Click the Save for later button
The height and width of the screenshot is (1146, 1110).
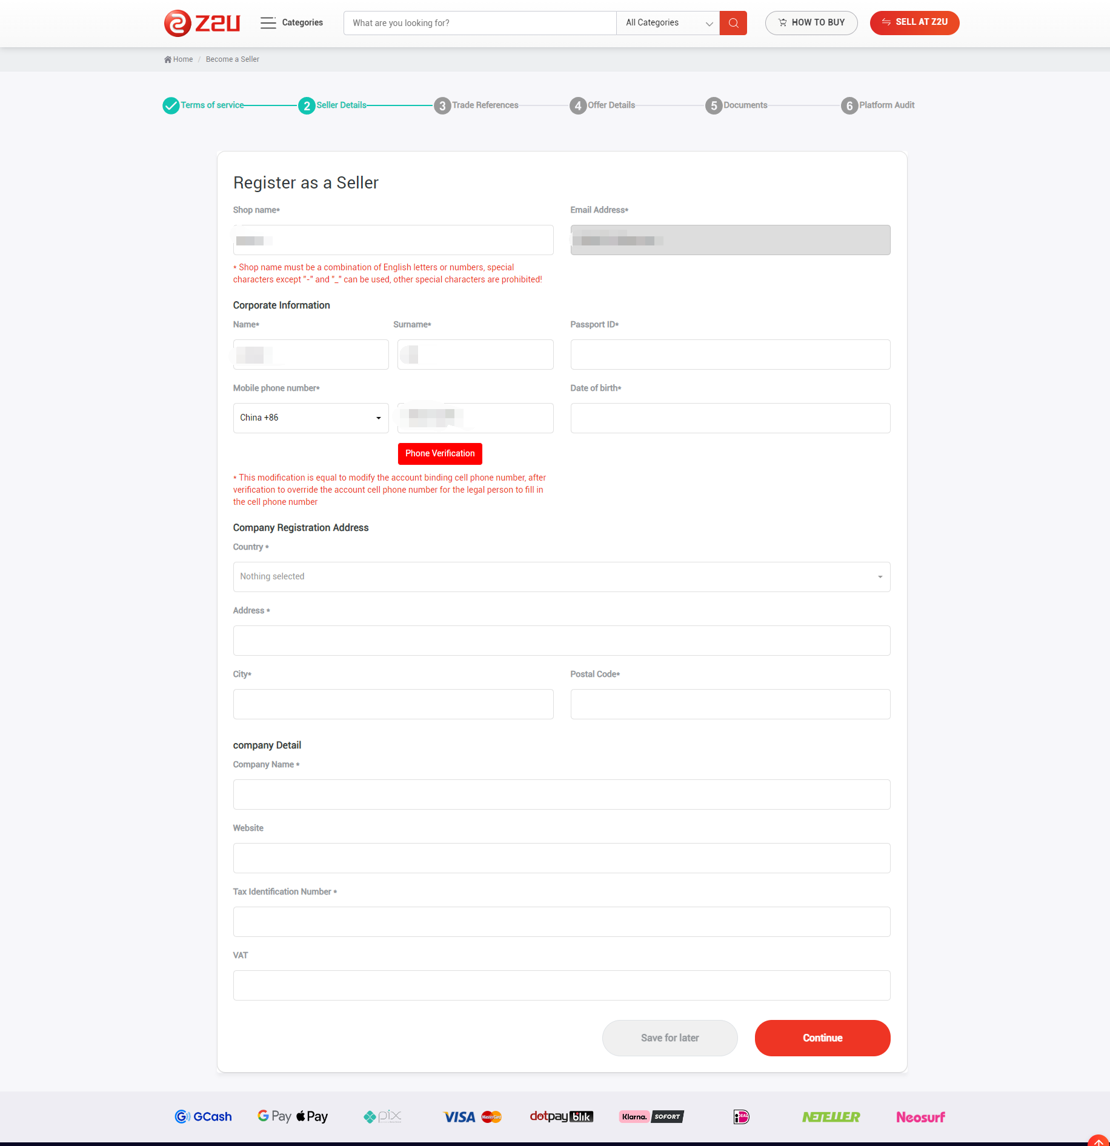(x=670, y=1038)
